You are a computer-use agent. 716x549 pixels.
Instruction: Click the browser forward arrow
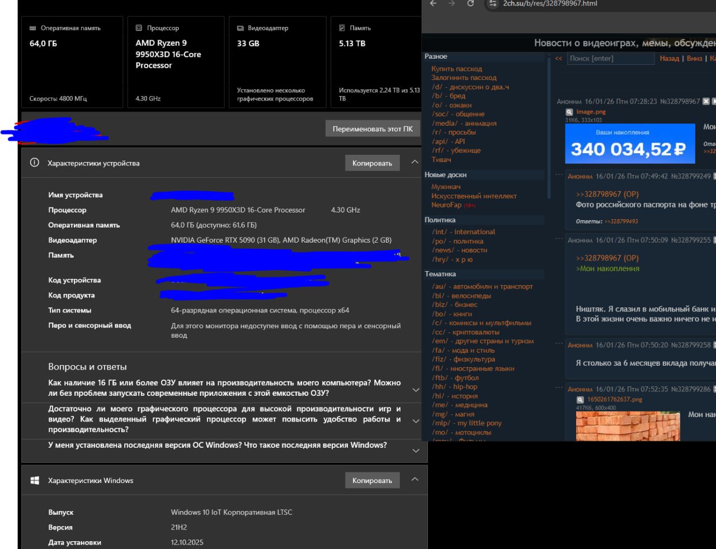click(451, 3)
